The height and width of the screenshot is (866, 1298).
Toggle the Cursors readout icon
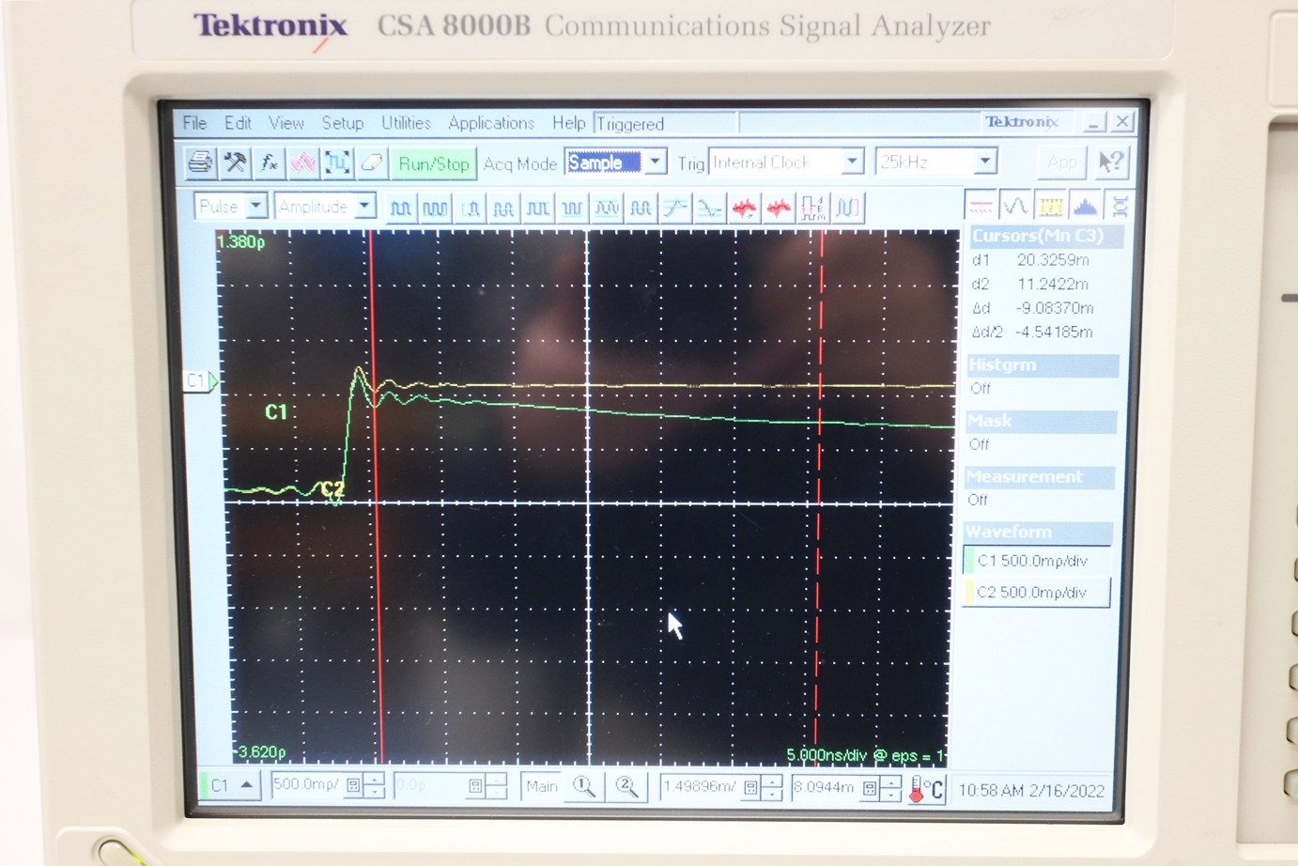(981, 206)
